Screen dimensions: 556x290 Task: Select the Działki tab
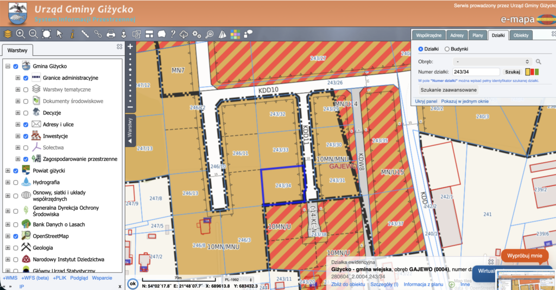(x=498, y=35)
